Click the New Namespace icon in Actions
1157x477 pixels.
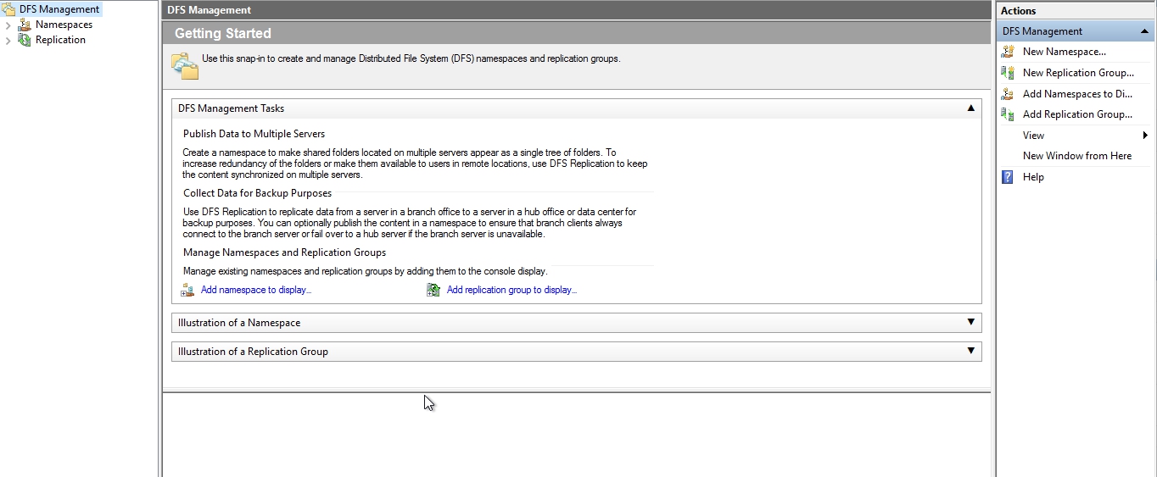point(1008,52)
